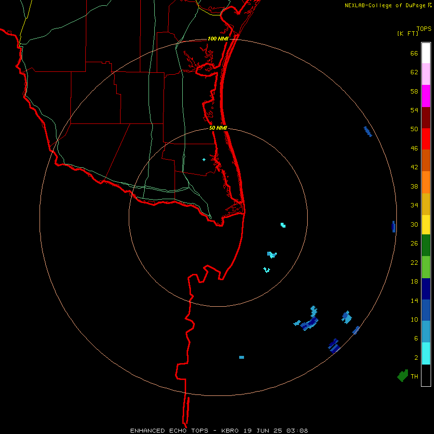Click the '22' legend value
The width and height of the screenshot is (434, 434).
[x=414, y=262]
